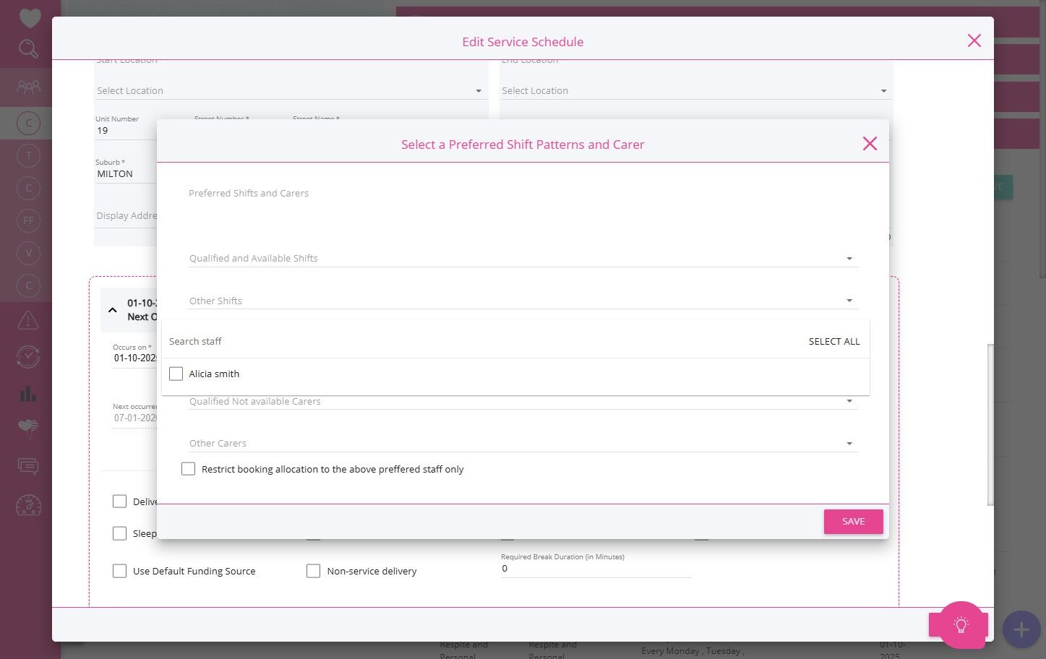Tick the Alicia smith checkbox
Image resolution: width=1046 pixels, height=659 pixels.
click(x=176, y=374)
